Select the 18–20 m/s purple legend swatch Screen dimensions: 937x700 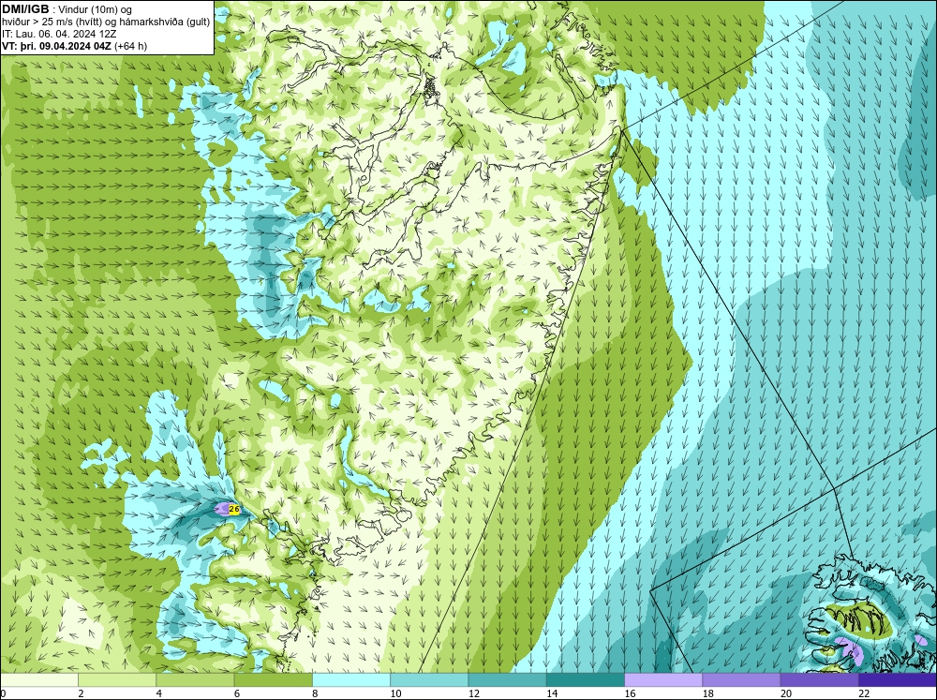(x=741, y=680)
